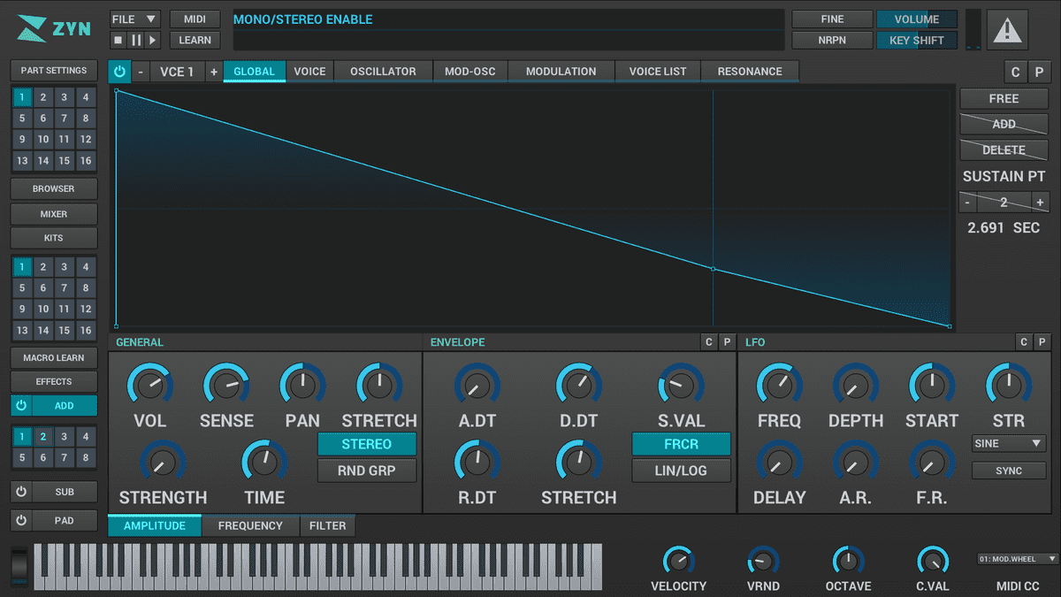
Task: Switch to the OSCILLATOR tab
Action: [382, 71]
